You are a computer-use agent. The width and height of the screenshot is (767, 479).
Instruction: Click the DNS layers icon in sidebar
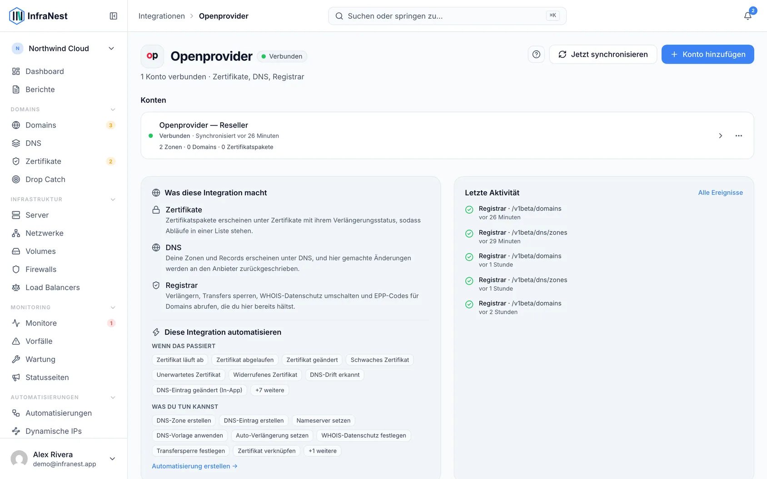[16, 143]
